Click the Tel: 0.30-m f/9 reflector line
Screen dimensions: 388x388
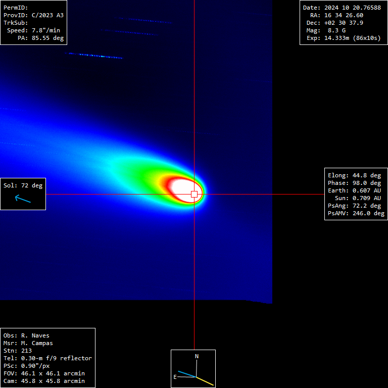[x=47, y=358]
